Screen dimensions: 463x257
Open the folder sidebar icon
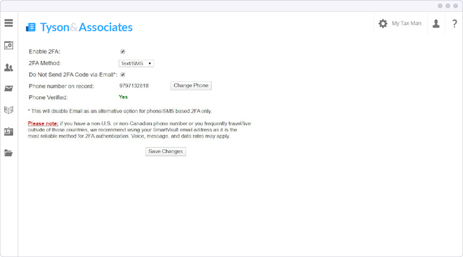tap(9, 153)
